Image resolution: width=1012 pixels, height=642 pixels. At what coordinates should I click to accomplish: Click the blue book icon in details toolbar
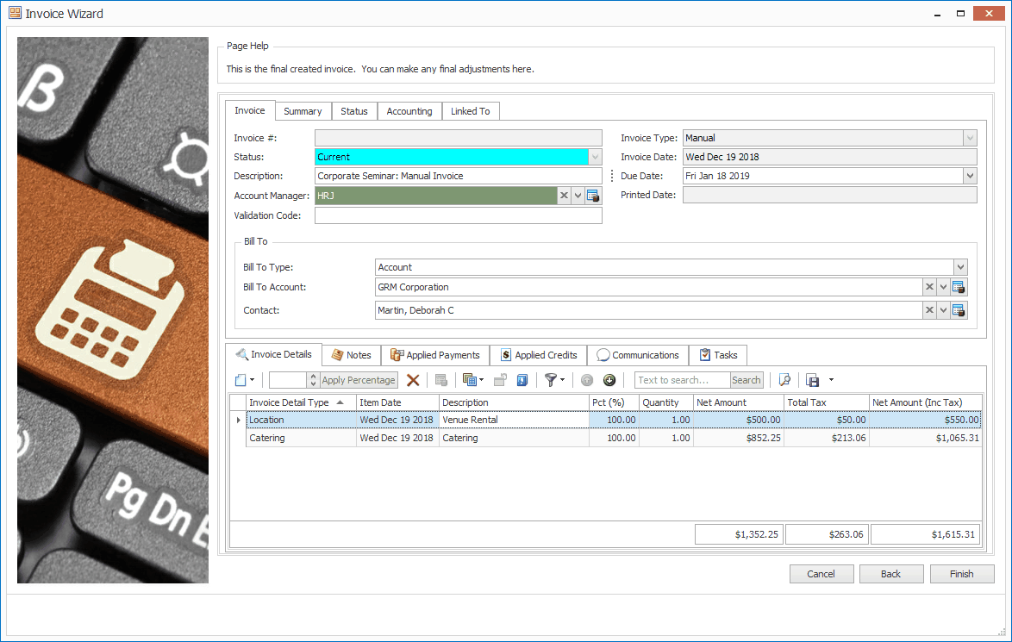522,380
